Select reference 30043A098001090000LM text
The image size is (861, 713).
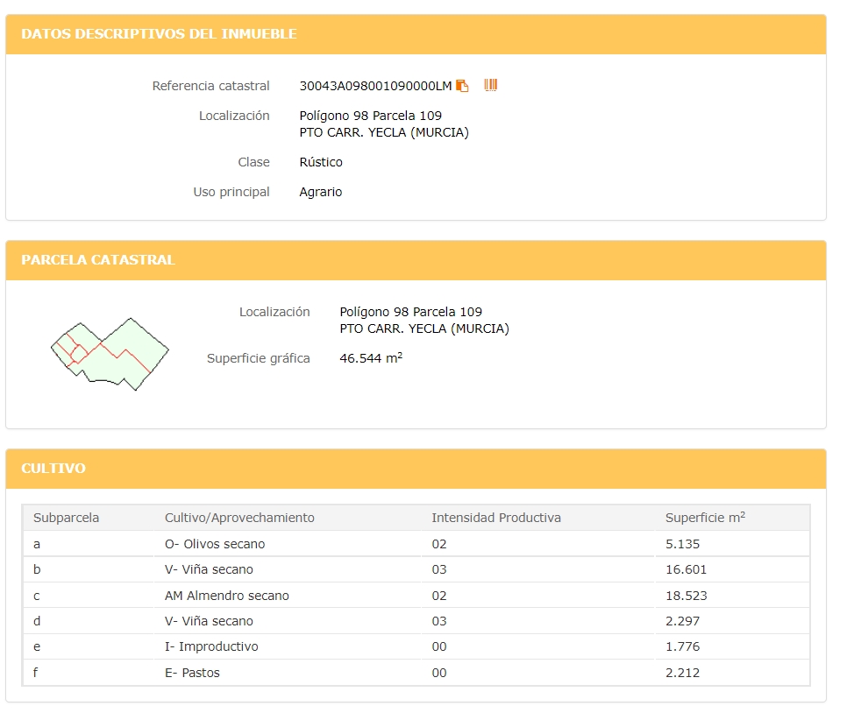tap(375, 86)
